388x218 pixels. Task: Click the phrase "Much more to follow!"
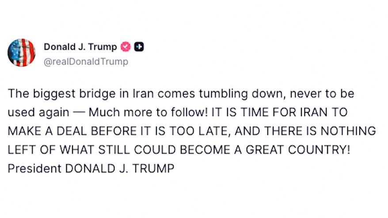coord(147,112)
